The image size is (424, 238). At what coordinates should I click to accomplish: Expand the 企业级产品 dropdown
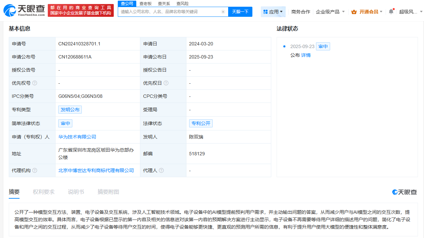[327, 11]
